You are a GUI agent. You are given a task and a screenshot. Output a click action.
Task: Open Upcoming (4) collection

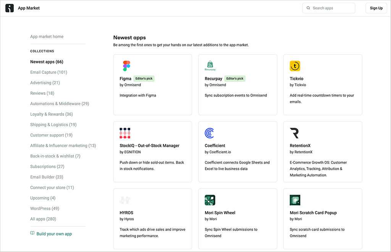(43, 198)
